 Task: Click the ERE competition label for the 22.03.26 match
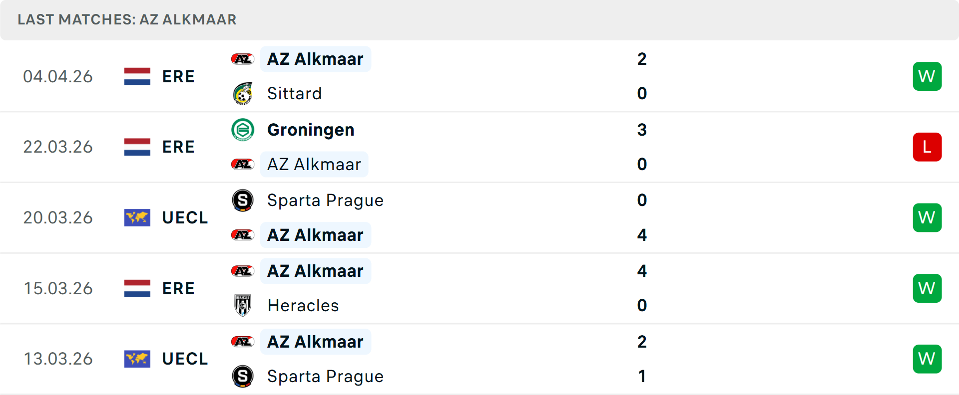pyautogui.click(x=178, y=147)
